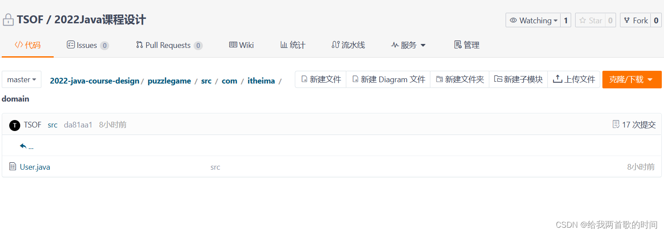Click the 8小时前 timestamp in User.java row

coord(641,167)
